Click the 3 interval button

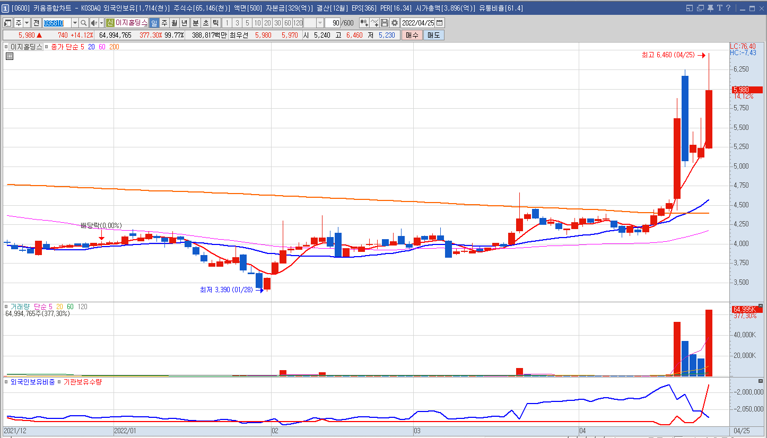[x=237, y=23]
